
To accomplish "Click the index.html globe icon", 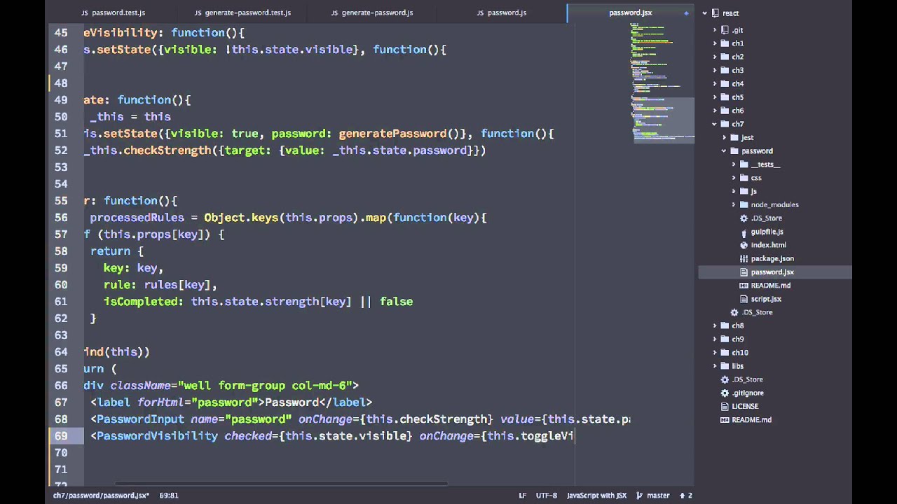I will click(x=744, y=245).
